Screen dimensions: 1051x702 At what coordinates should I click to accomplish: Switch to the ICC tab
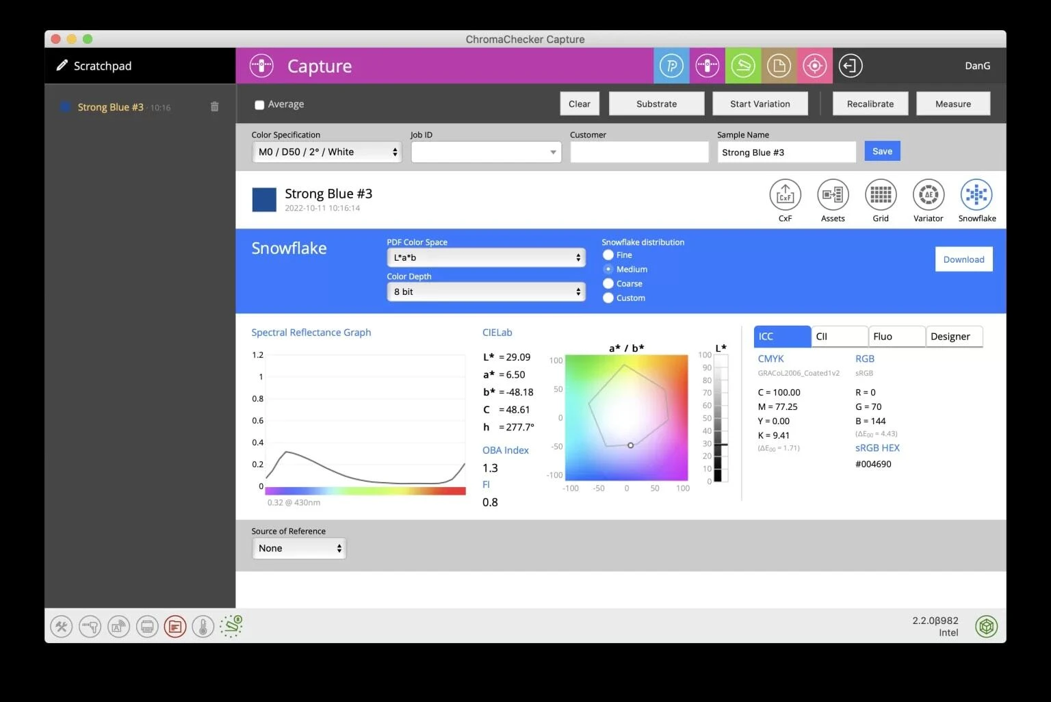click(x=782, y=336)
